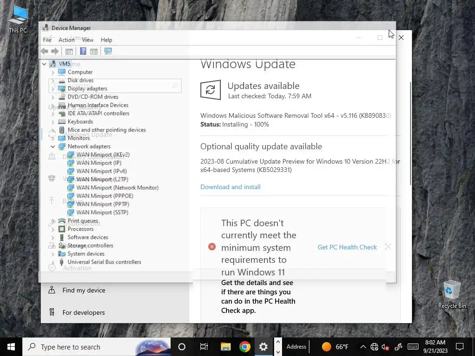Open For developers in Settings sidebar
Image resolution: width=475 pixels, height=356 pixels.
(x=83, y=312)
